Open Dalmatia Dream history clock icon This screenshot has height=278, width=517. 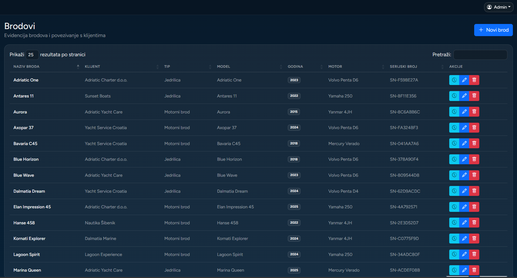click(454, 191)
